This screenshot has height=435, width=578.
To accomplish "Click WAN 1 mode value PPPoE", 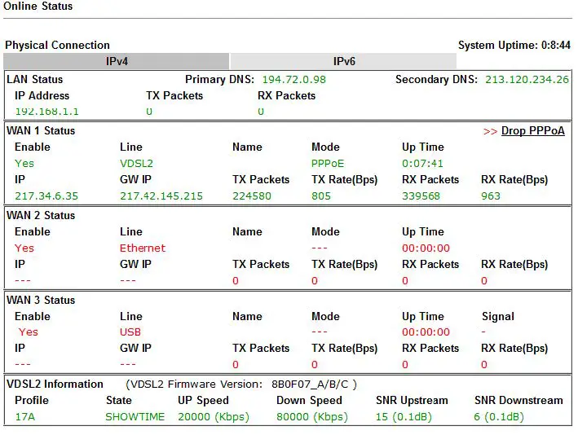I will (328, 164).
